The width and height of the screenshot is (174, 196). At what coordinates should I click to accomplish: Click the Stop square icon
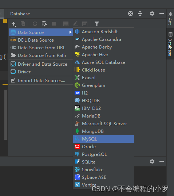tap(54, 24)
